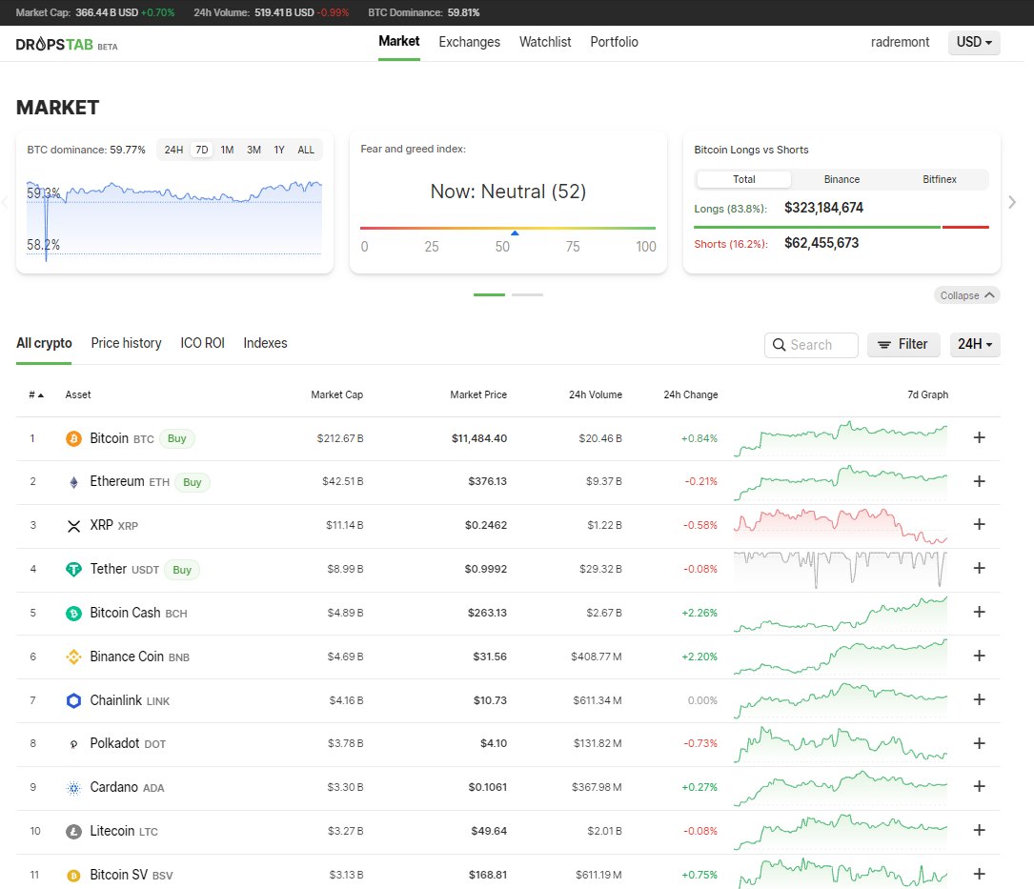Set BTC dominance range to 24H
Screen dimensions: 1034x889
click(x=173, y=150)
